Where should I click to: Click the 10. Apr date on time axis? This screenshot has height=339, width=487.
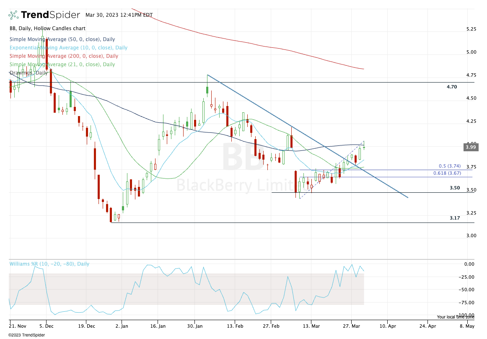(388, 326)
